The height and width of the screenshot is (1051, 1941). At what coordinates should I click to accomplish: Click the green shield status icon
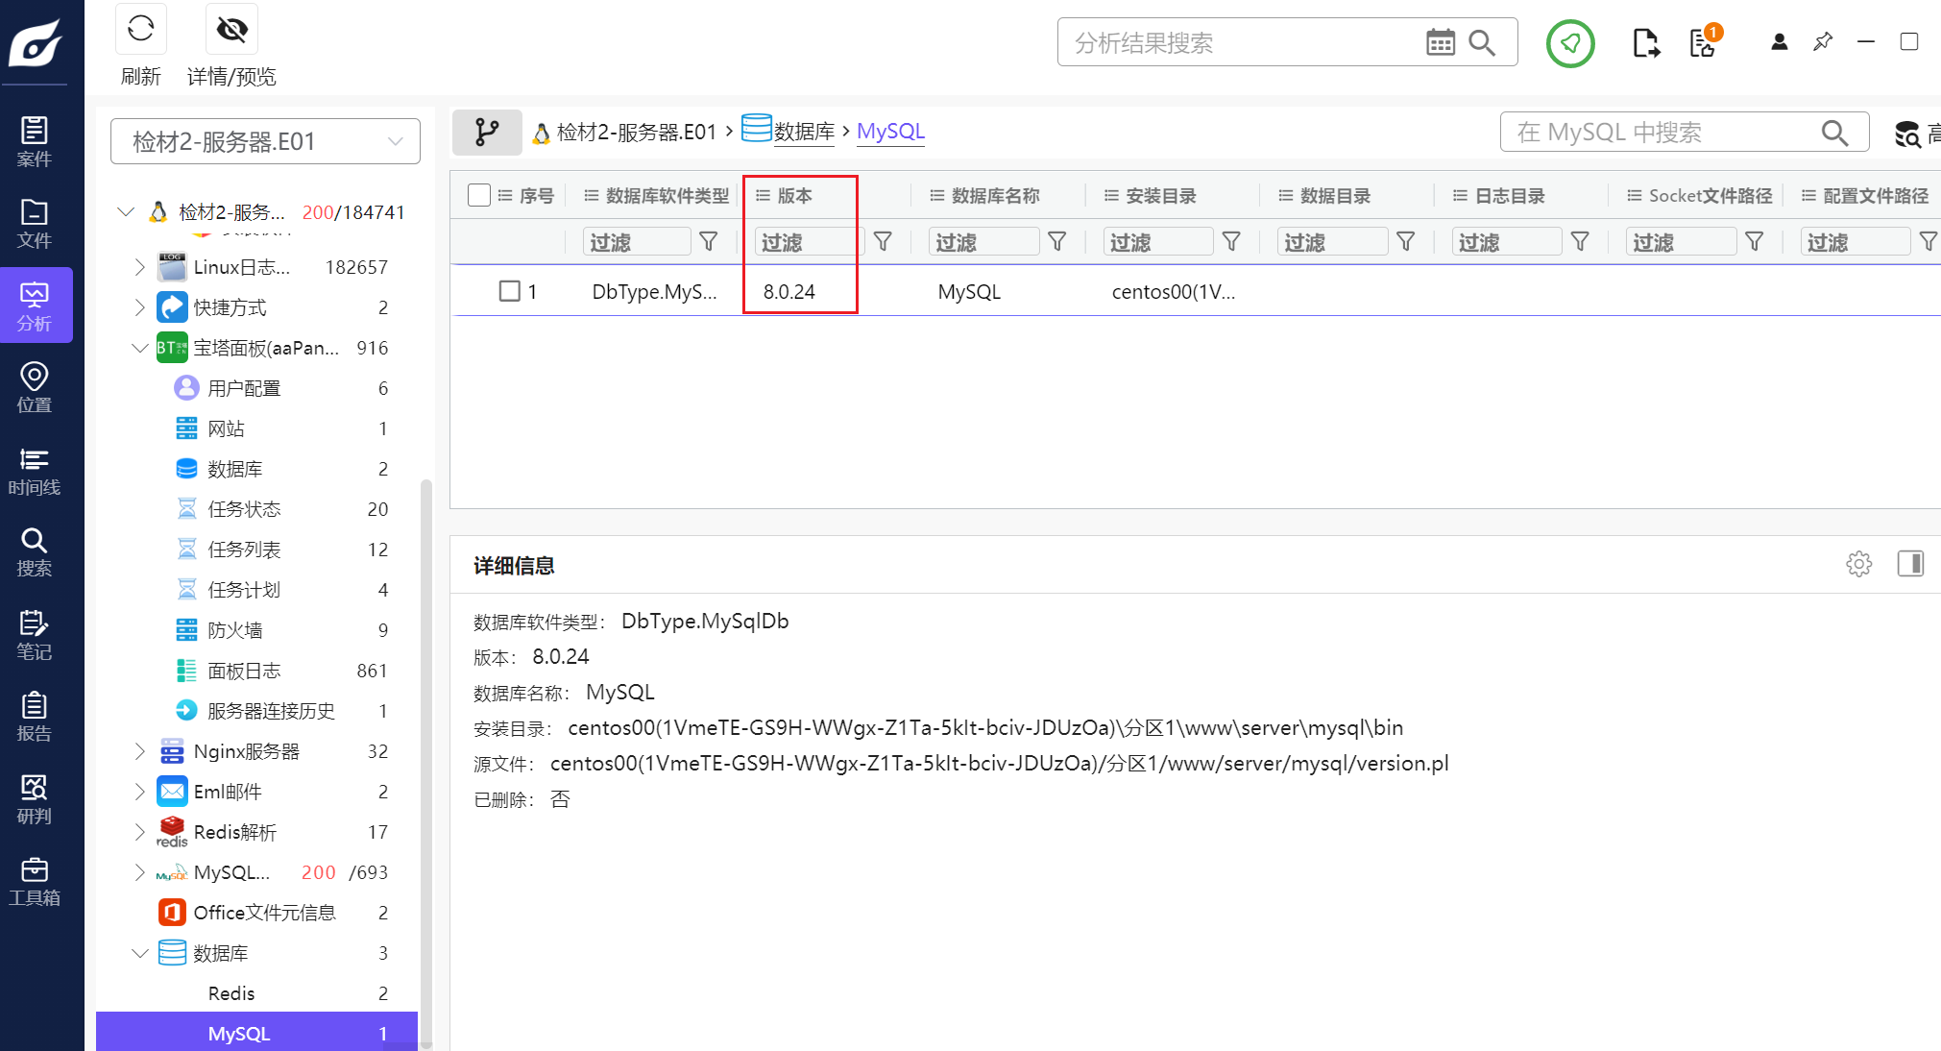[1570, 43]
